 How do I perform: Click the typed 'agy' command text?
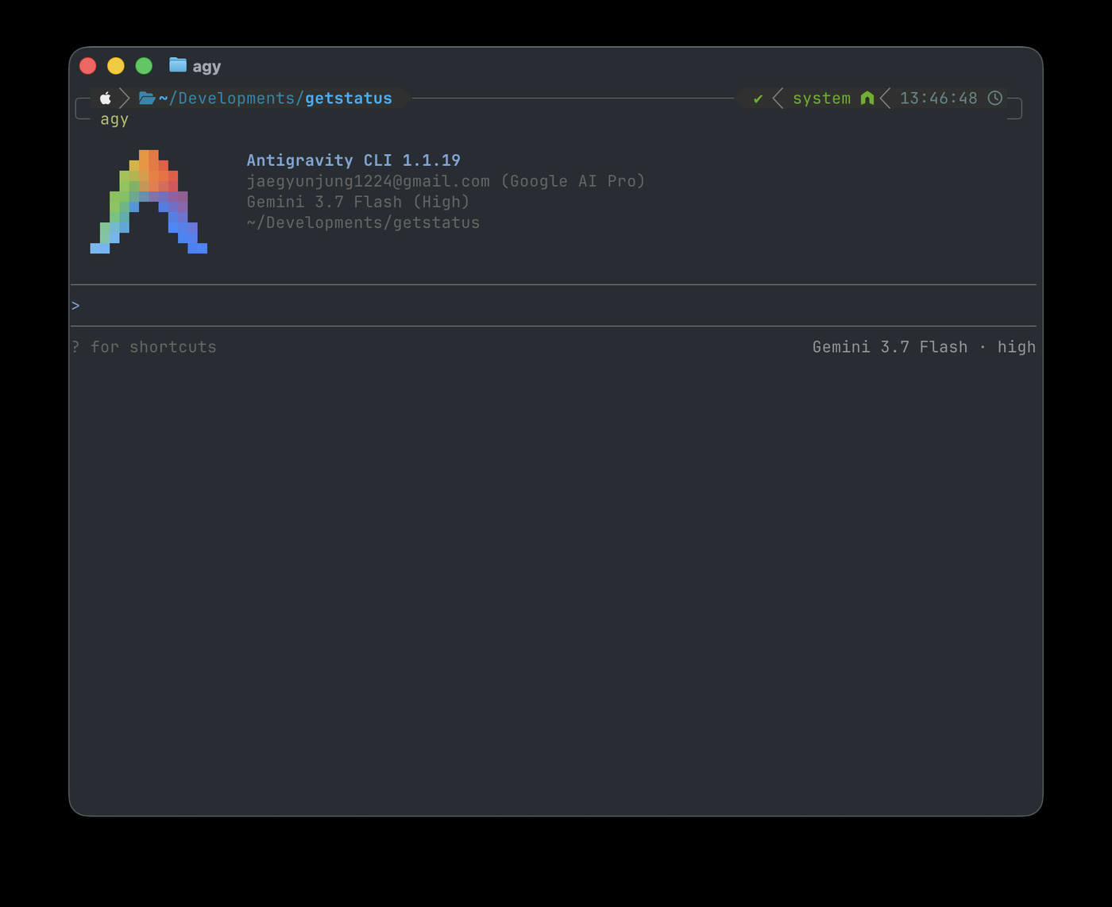(114, 119)
